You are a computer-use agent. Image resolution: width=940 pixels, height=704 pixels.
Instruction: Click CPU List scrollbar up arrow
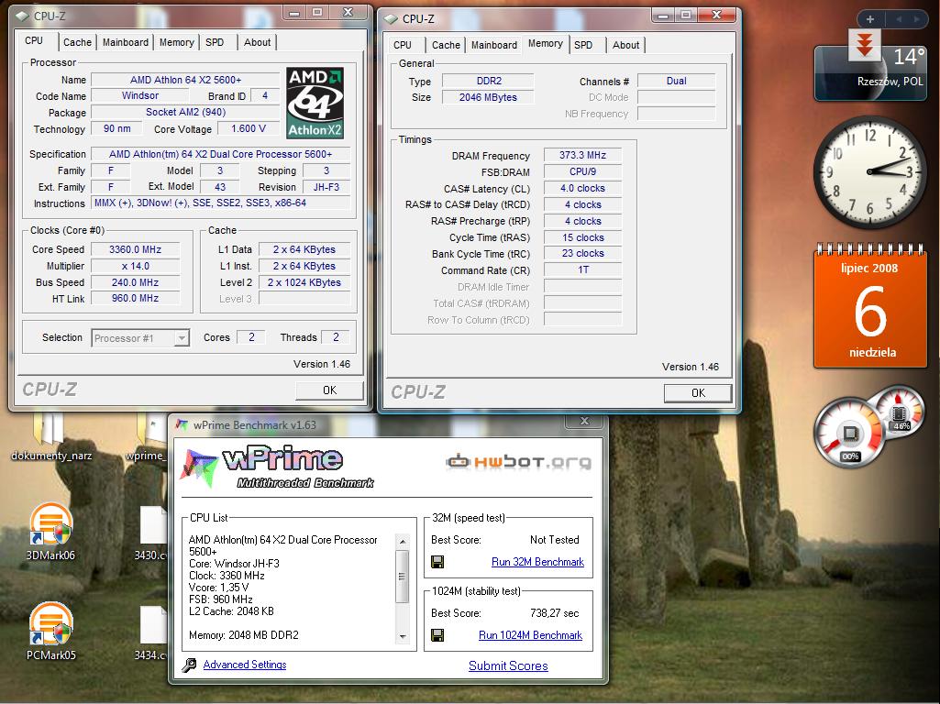point(403,541)
